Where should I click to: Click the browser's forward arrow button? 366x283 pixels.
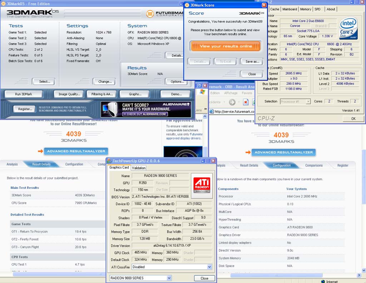pos(232,102)
